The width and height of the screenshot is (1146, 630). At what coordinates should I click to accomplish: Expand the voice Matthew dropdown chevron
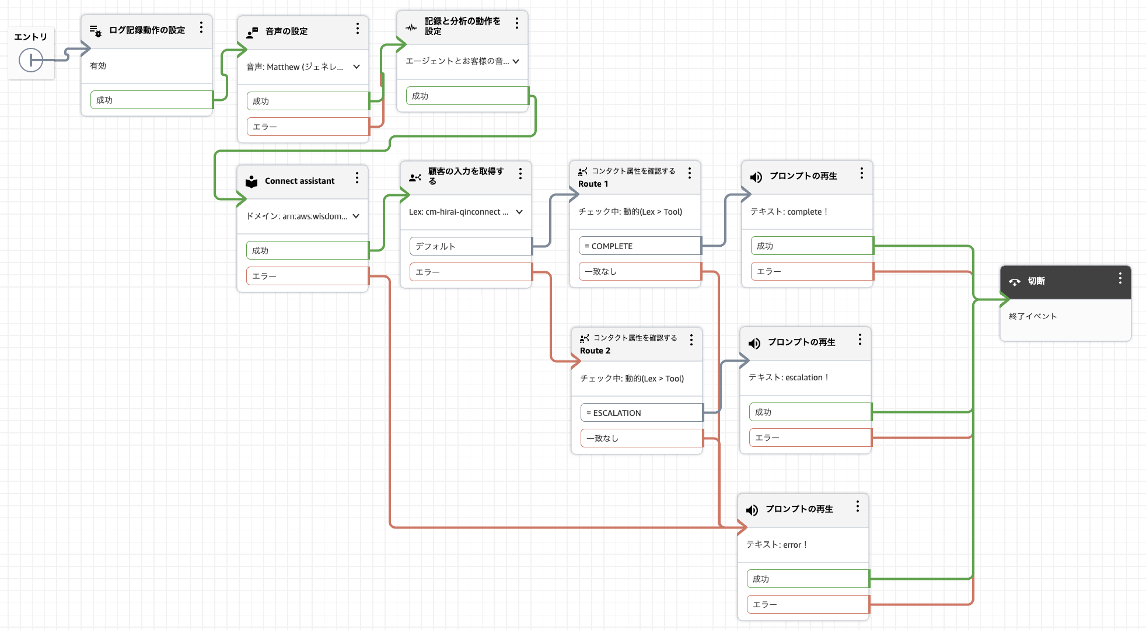pyautogui.click(x=356, y=67)
